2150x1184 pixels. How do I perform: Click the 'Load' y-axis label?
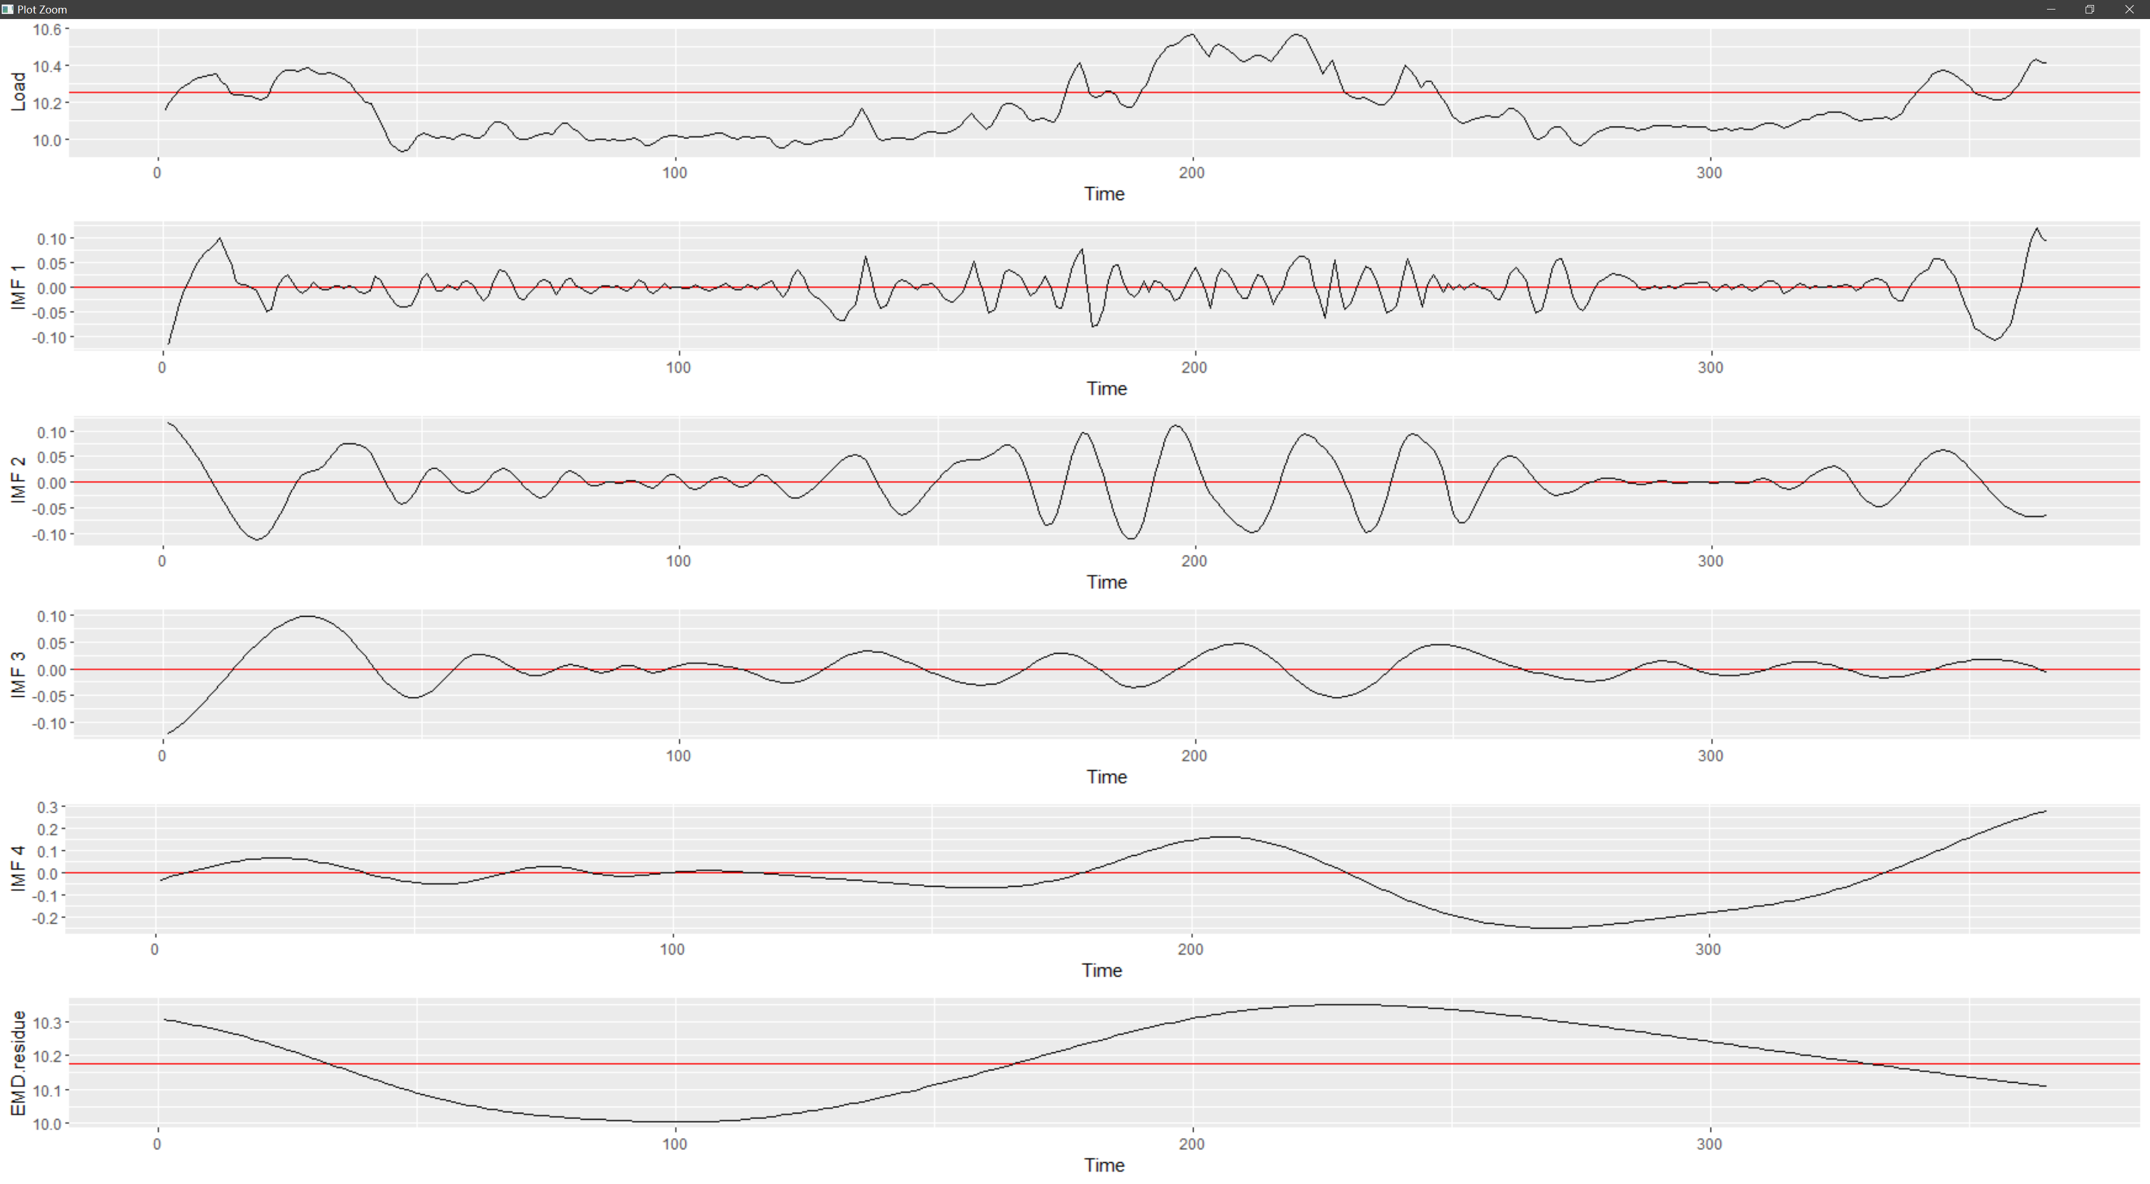17,92
